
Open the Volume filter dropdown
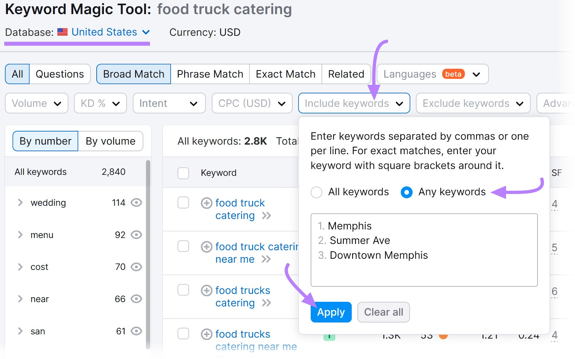pos(37,103)
